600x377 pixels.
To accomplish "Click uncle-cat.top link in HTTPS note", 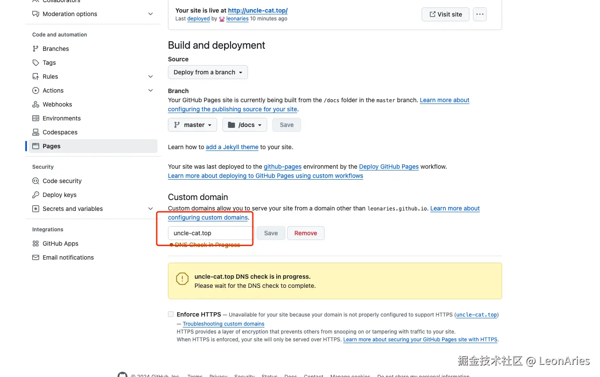I will click(x=476, y=315).
